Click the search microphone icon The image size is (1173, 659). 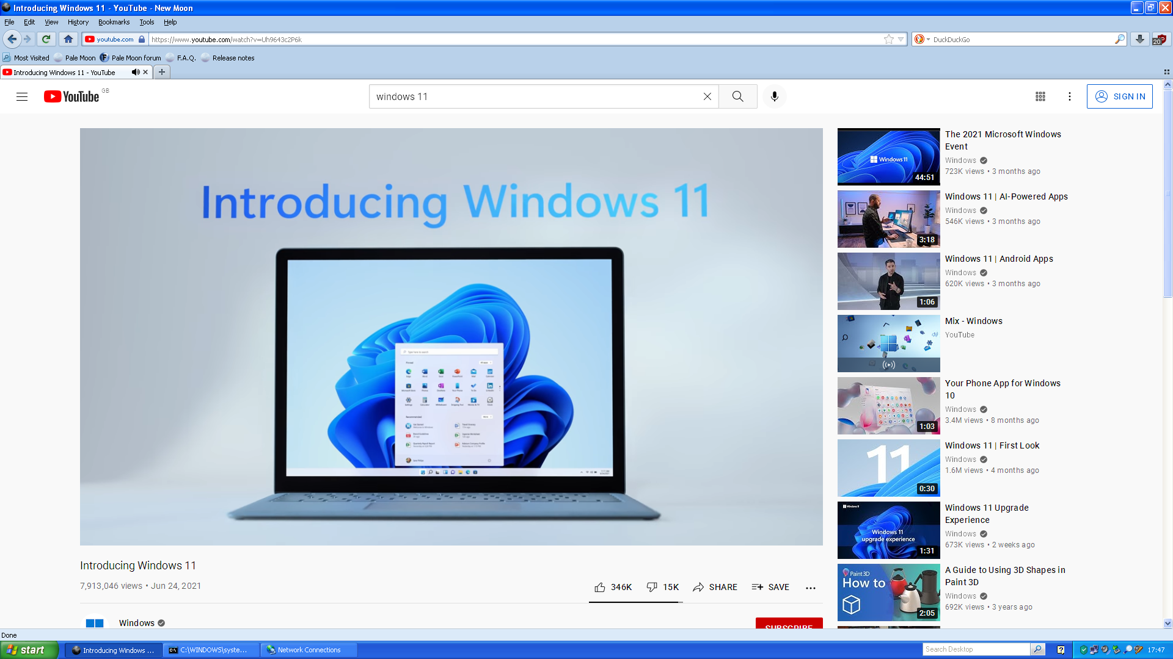[773, 96]
